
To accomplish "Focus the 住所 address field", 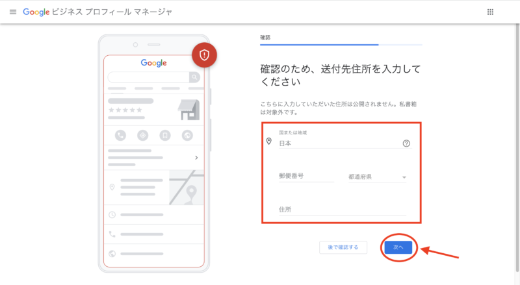I will 343,210.
